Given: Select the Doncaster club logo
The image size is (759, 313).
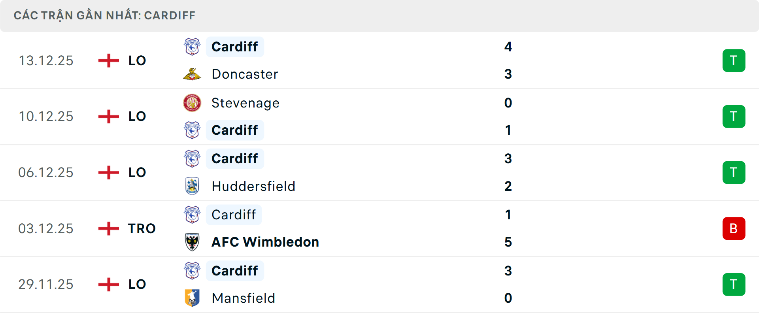Looking at the screenshot, I should pos(192,74).
